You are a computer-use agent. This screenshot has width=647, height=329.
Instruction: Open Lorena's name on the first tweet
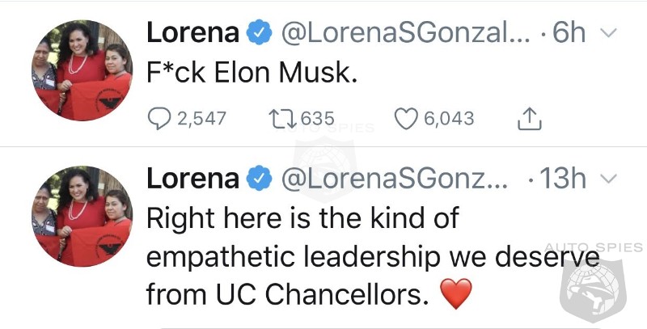pyautogui.click(x=192, y=33)
